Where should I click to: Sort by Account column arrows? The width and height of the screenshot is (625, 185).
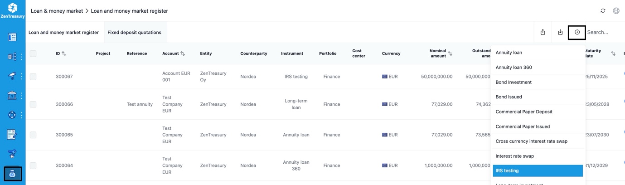point(183,54)
